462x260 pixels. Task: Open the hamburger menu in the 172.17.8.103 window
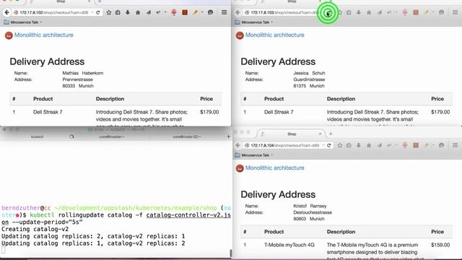[x=456, y=12]
